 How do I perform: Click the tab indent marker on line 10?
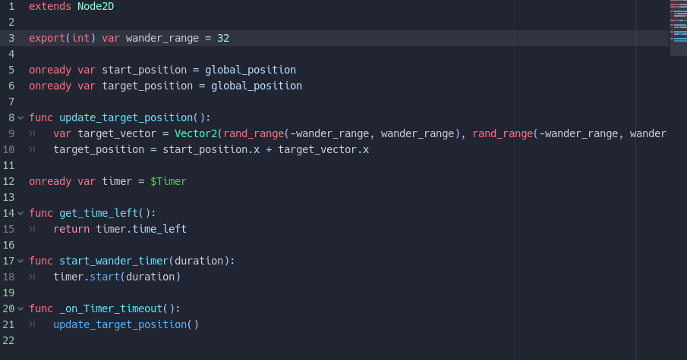tap(32, 149)
